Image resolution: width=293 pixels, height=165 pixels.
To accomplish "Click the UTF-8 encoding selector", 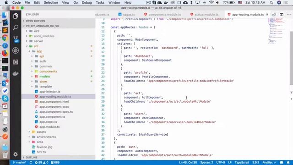I will [x=221, y=162].
